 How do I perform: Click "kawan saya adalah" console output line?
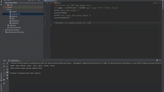click(x=33, y=66)
